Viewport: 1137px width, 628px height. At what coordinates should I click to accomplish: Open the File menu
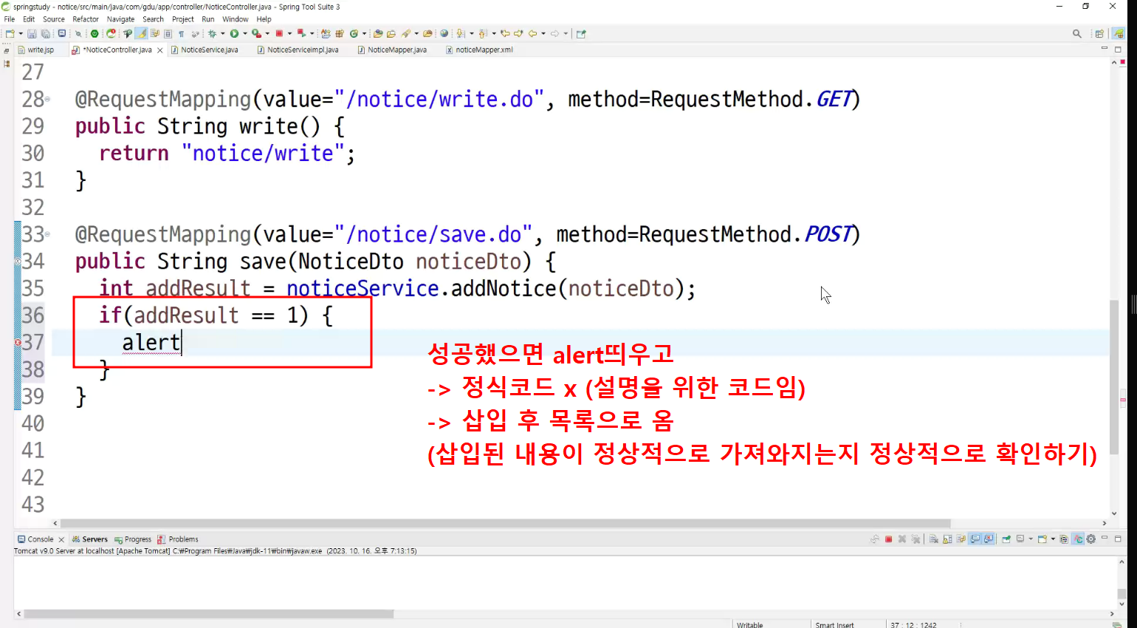10,19
